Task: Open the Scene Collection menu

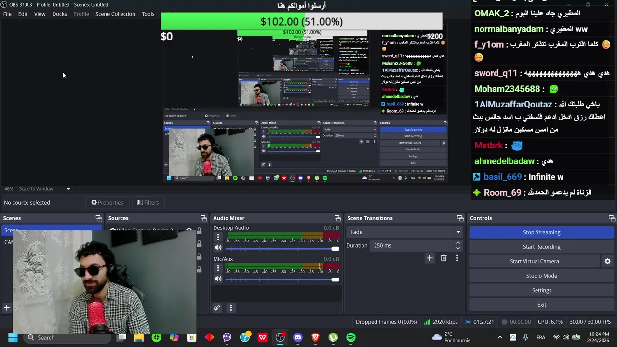Action: coord(115,14)
